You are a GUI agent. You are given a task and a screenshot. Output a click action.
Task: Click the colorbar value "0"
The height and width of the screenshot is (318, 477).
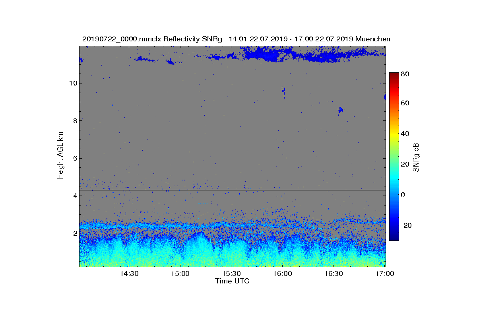(404, 195)
